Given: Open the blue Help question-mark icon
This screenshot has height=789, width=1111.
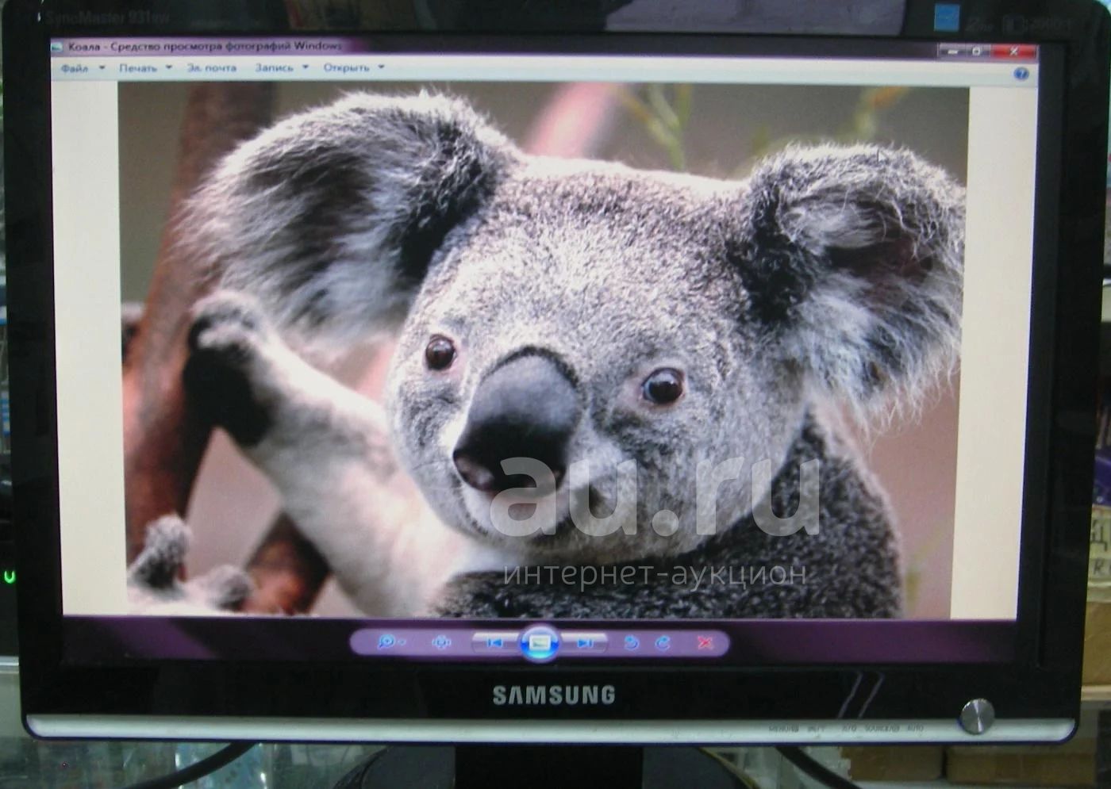Looking at the screenshot, I should 1021,73.
